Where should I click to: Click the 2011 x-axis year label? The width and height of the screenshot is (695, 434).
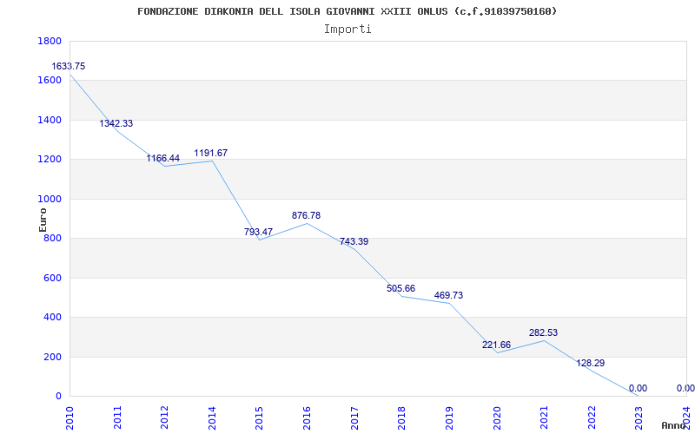click(x=117, y=418)
